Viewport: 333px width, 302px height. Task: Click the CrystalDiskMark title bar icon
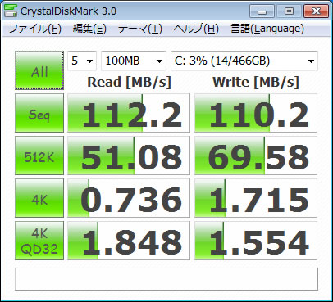point(11,11)
